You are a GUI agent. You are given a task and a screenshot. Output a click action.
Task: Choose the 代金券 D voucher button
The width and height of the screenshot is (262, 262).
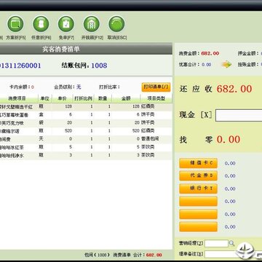point(198,175)
